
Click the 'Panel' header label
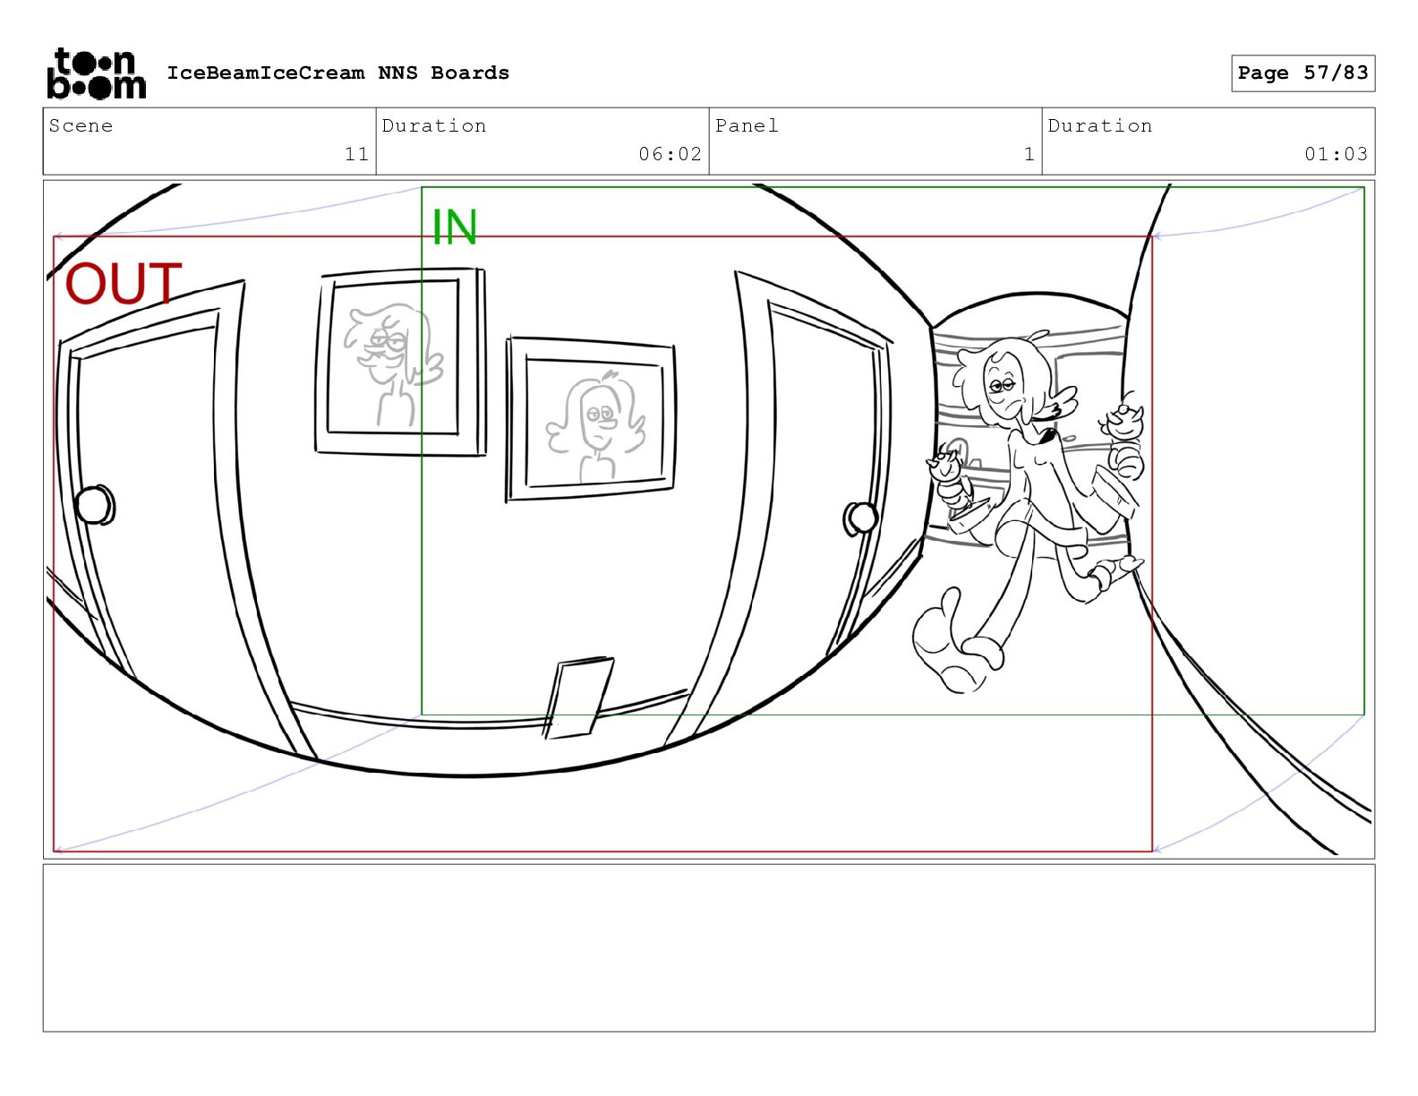[747, 126]
